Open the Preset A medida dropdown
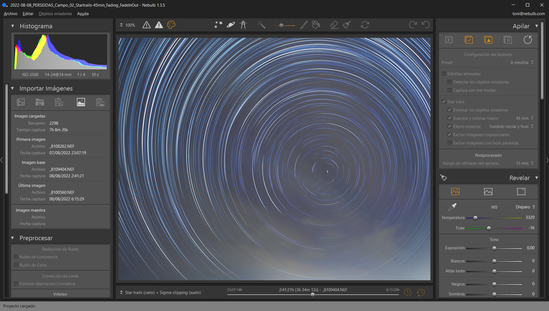 (x=522, y=63)
